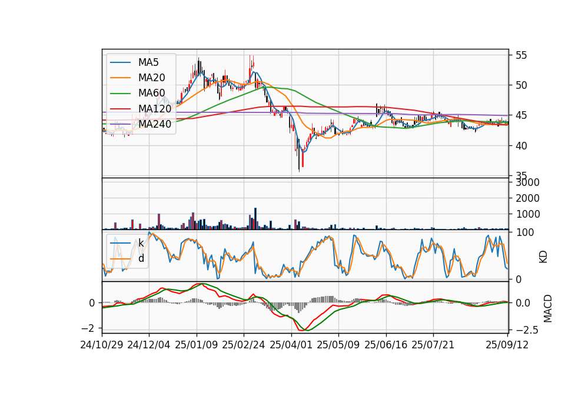Click the 25/05/09 date axis label
Screen dimensions: 565x406
(338, 345)
